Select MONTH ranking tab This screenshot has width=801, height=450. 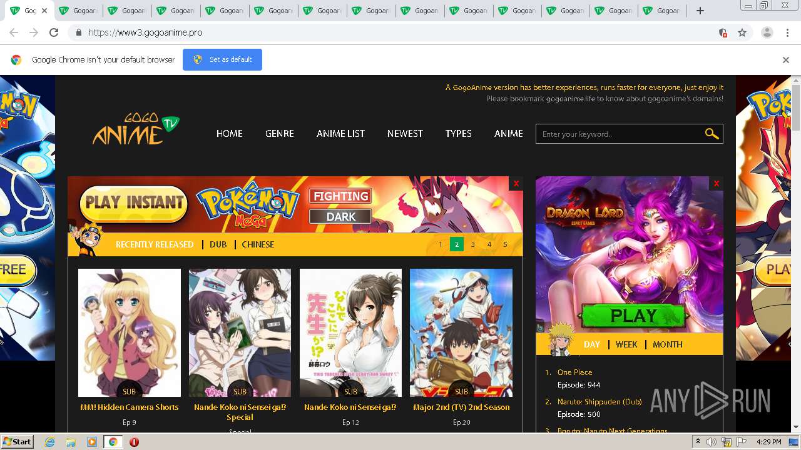[668, 344]
